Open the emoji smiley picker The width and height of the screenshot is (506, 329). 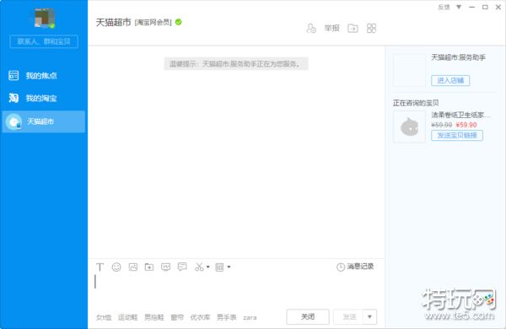tap(116, 267)
